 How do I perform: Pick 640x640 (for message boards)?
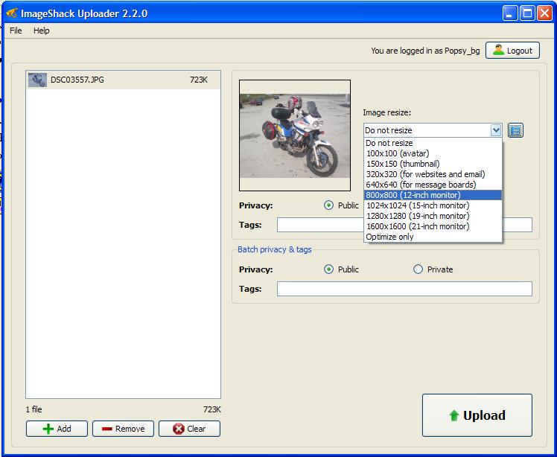(433, 185)
